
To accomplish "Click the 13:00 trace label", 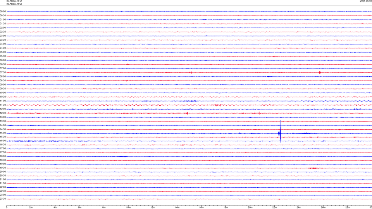I will coord(3,117).
